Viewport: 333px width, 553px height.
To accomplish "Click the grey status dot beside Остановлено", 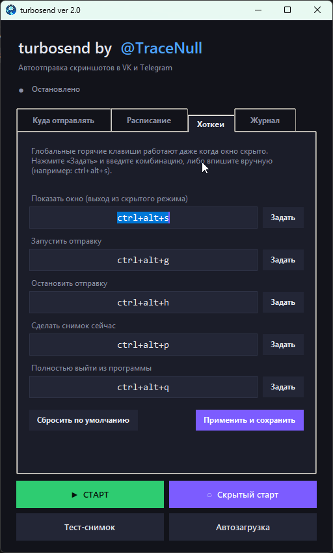I will point(21,91).
